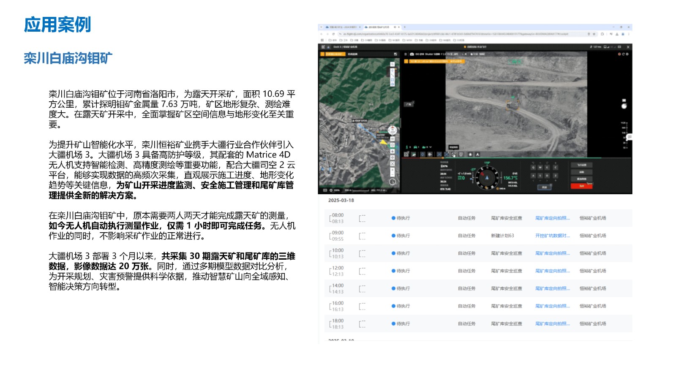Open 18:00 task link 尾矿库定向拍照
This screenshot has width=676, height=380.
point(552,324)
